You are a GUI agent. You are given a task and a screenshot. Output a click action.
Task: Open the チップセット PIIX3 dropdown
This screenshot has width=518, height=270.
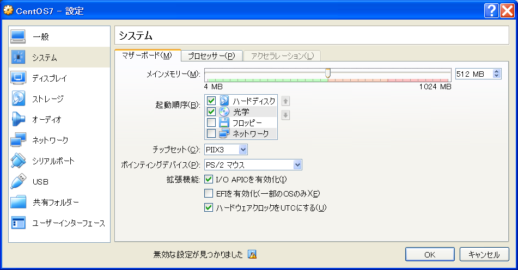coord(226,150)
